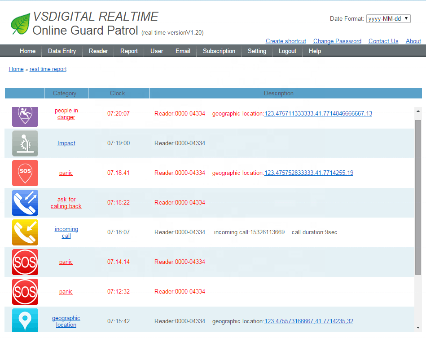The image size is (426, 343).
Task: Open coordinates link for 07:20:07 danger event
Action: click(x=318, y=114)
